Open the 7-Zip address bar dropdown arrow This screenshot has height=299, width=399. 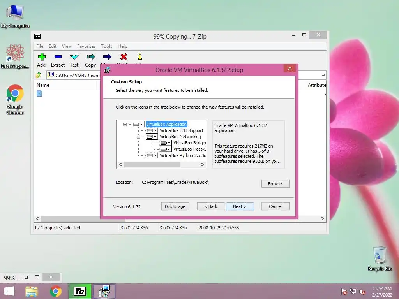323,75
